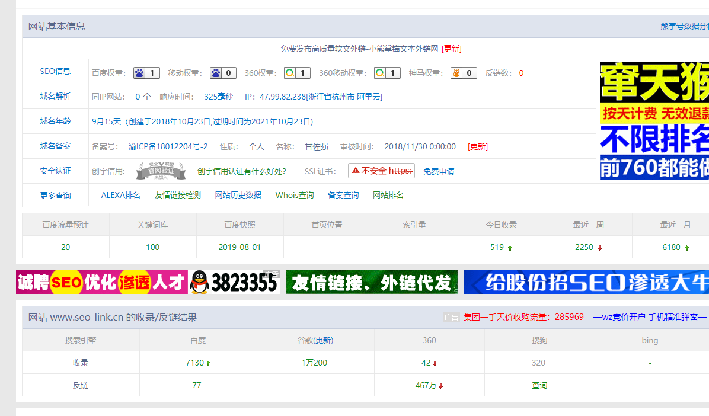Click the 域名年龄 row label
The height and width of the screenshot is (416, 709).
(55, 121)
